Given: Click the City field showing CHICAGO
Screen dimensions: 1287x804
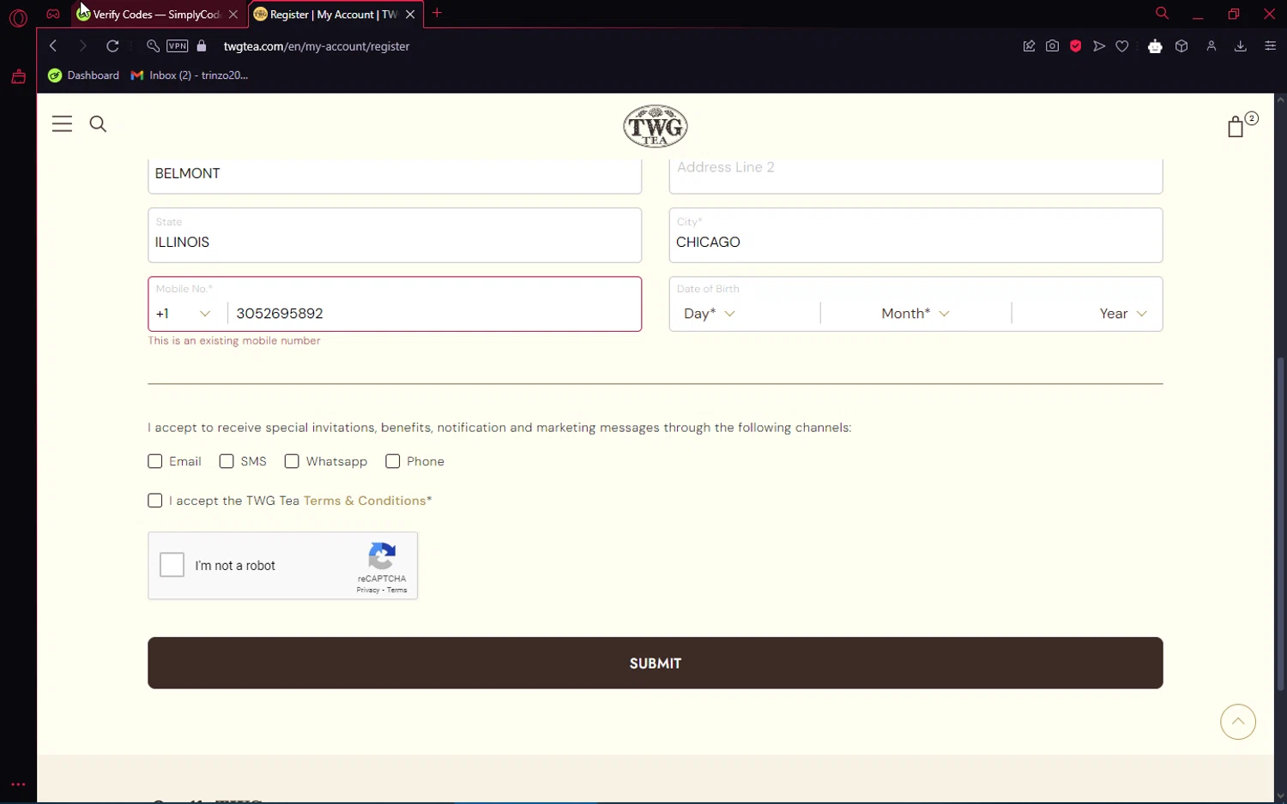Looking at the screenshot, I should click(915, 235).
